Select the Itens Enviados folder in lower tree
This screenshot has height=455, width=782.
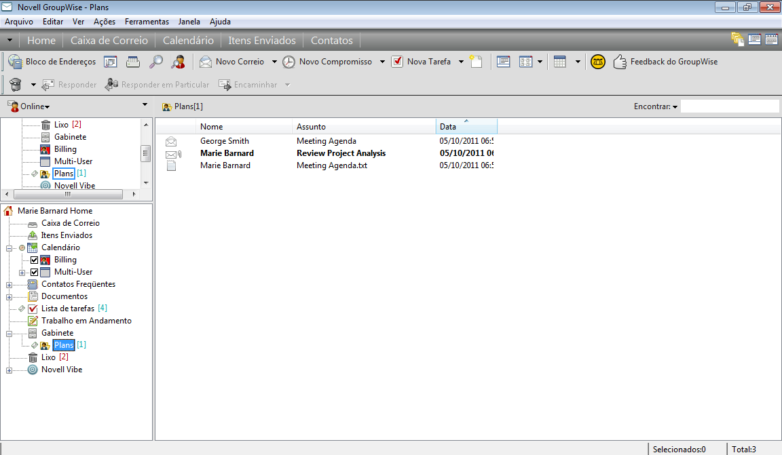[67, 235]
